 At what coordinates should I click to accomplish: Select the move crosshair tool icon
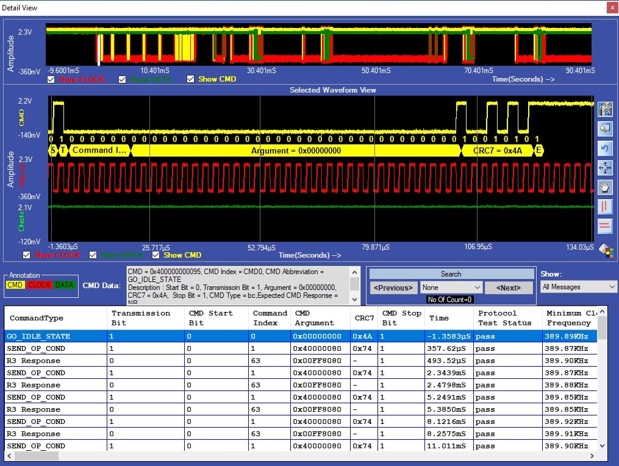pyautogui.click(x=604, y=168)
